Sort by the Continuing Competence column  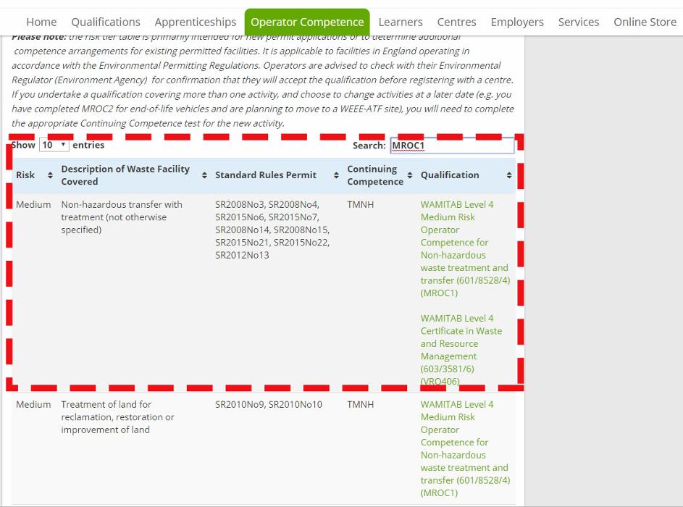pos(380,175)
